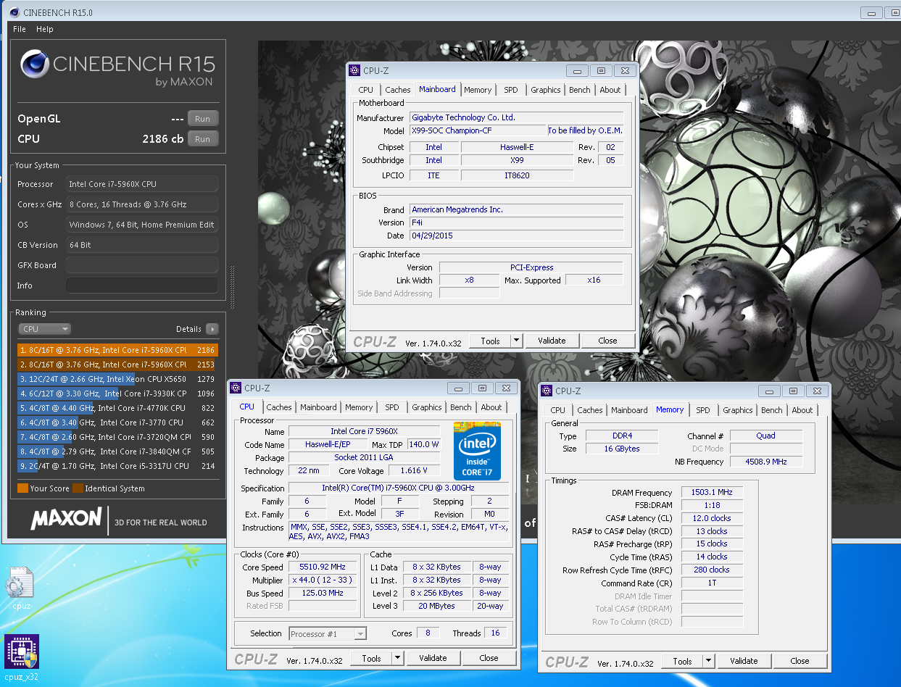This screenshot has width=901, height=687.
Task: Click Tools button in Memory window
Action: pyautogui.click(x=683, y=661)
